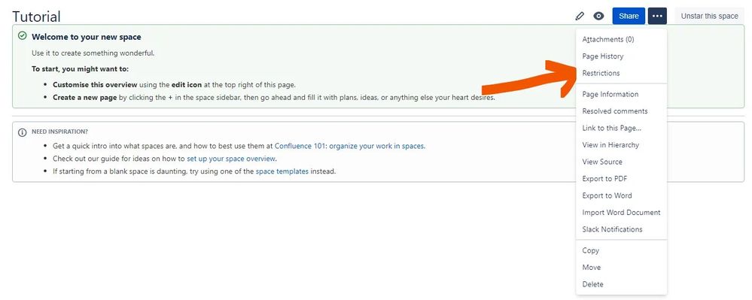Image resolution: width=752 pixels, height=300 pixels.
Task: Choose Delete in the page menu
Action: 621,284
